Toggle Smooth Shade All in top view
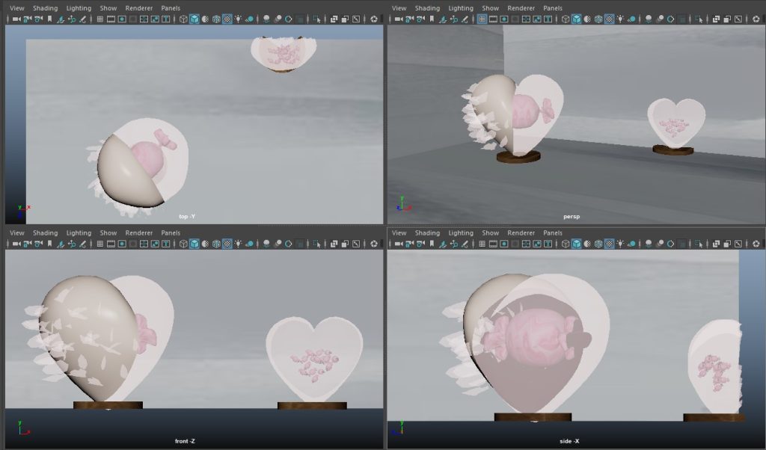This screenshot has height=450, width=766. pyautogui.click(x=194, y=19)
